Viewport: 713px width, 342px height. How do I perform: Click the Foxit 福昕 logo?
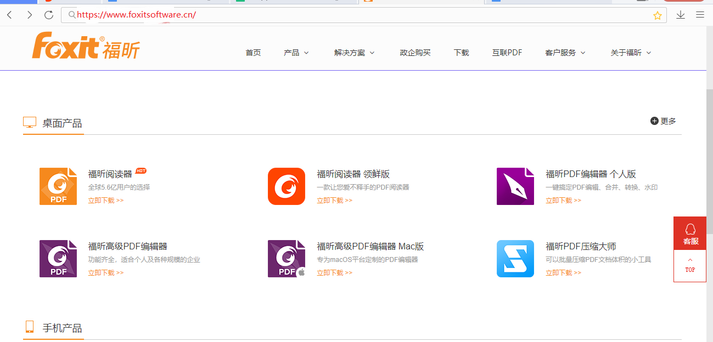86,45
